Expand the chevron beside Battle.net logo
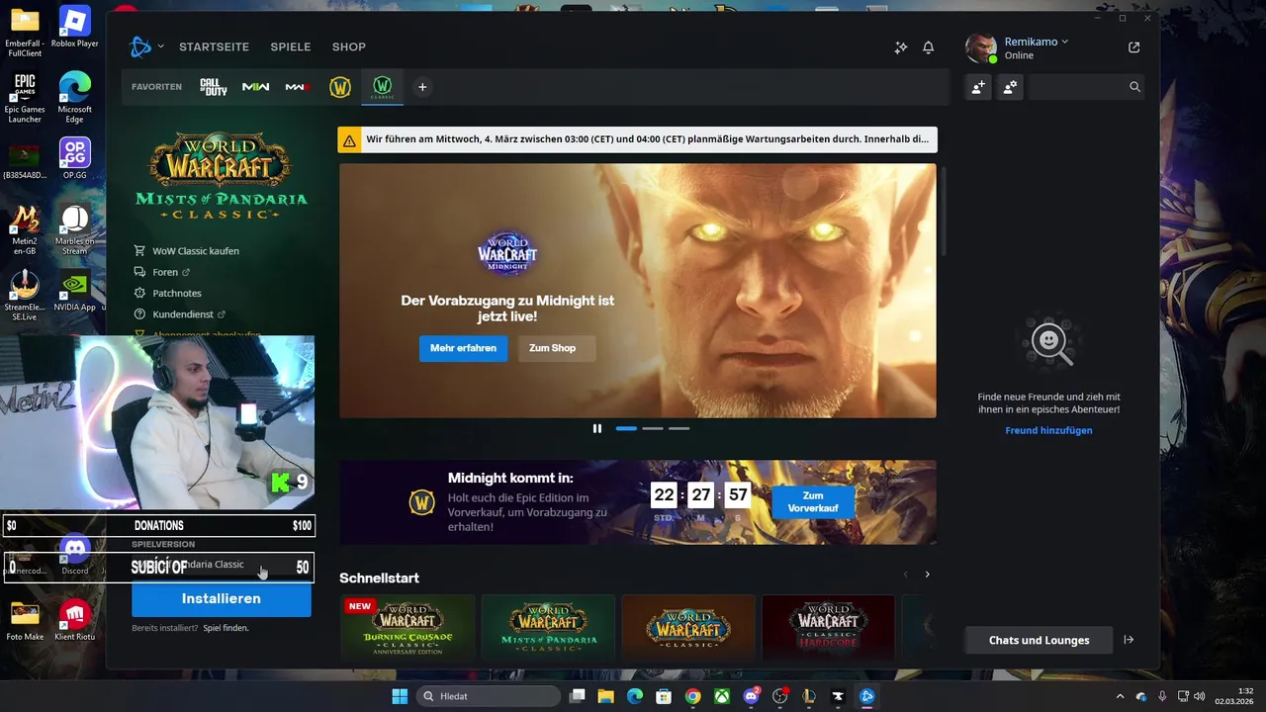The height and width of the screenshot is (712, 1266). 161,46
